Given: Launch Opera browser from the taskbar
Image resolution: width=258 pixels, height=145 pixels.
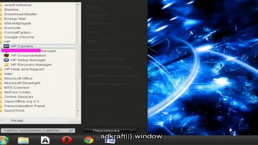Looking at the screenshot, I should (67, 140).
